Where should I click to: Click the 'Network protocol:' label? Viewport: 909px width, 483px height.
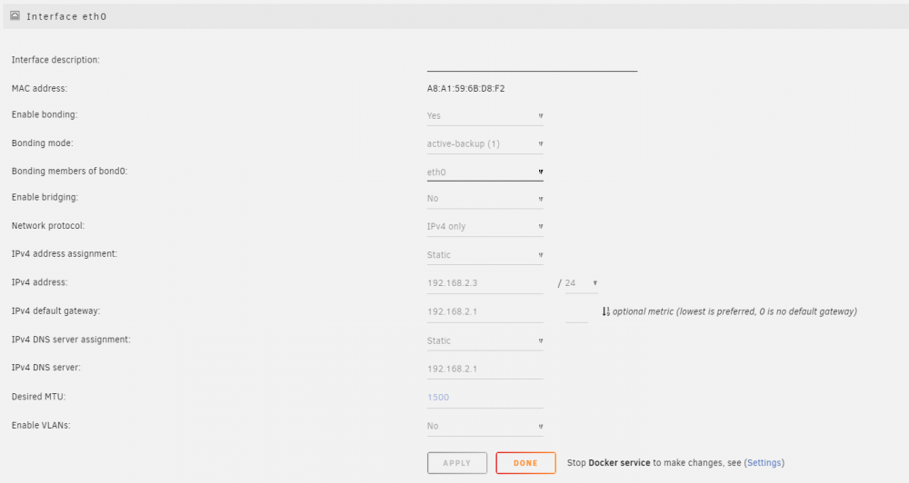(x=48, y=226)
